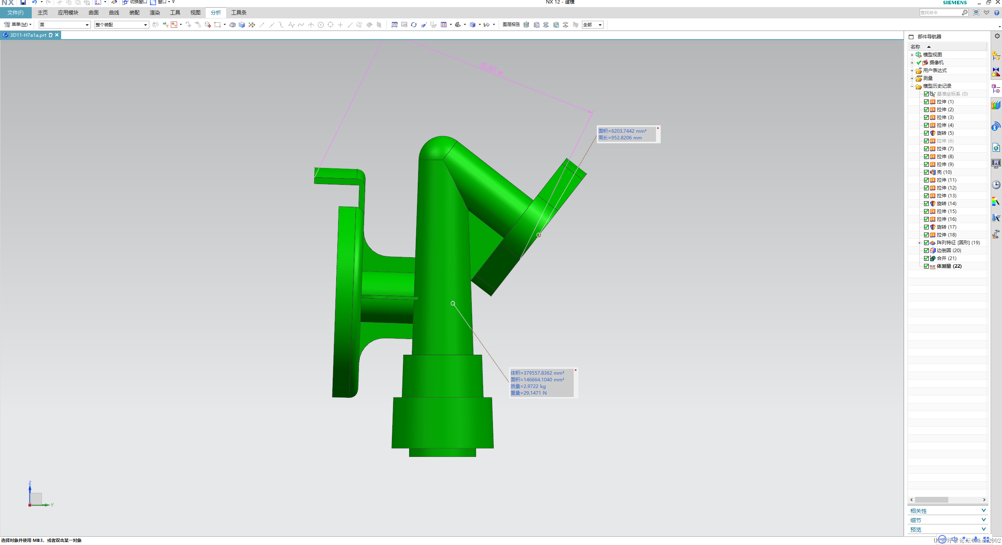Close the 体积=379557.8362 measurement label
The height and width of the screenshot is (545, 1002).
pyautogui.click(x=576, y=370)
